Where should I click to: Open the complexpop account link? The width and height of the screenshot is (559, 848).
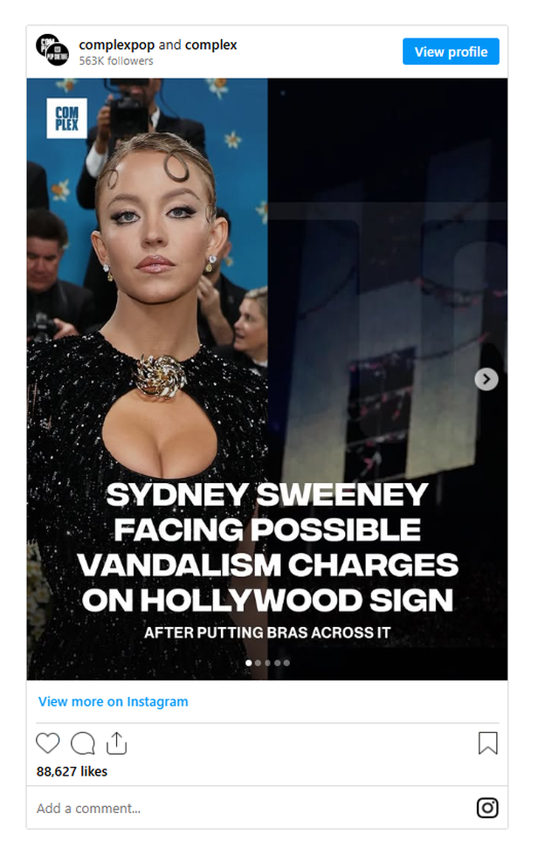click(x=117, y=45)
